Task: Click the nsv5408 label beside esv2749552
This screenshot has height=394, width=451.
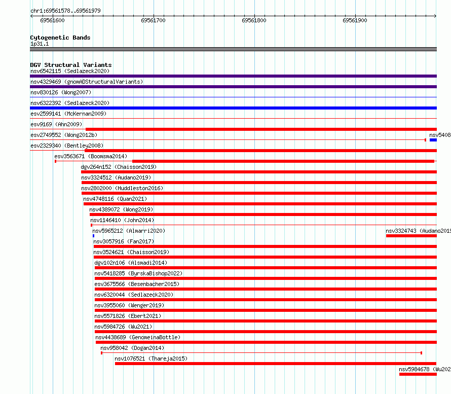Action: 440,135
